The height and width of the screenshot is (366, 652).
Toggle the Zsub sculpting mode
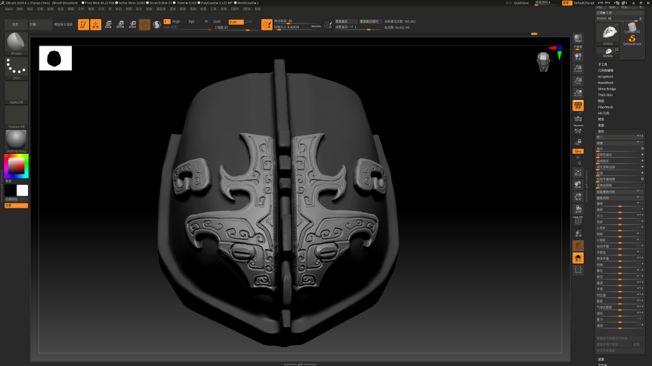pyautogui.click(x=236, y=22)
